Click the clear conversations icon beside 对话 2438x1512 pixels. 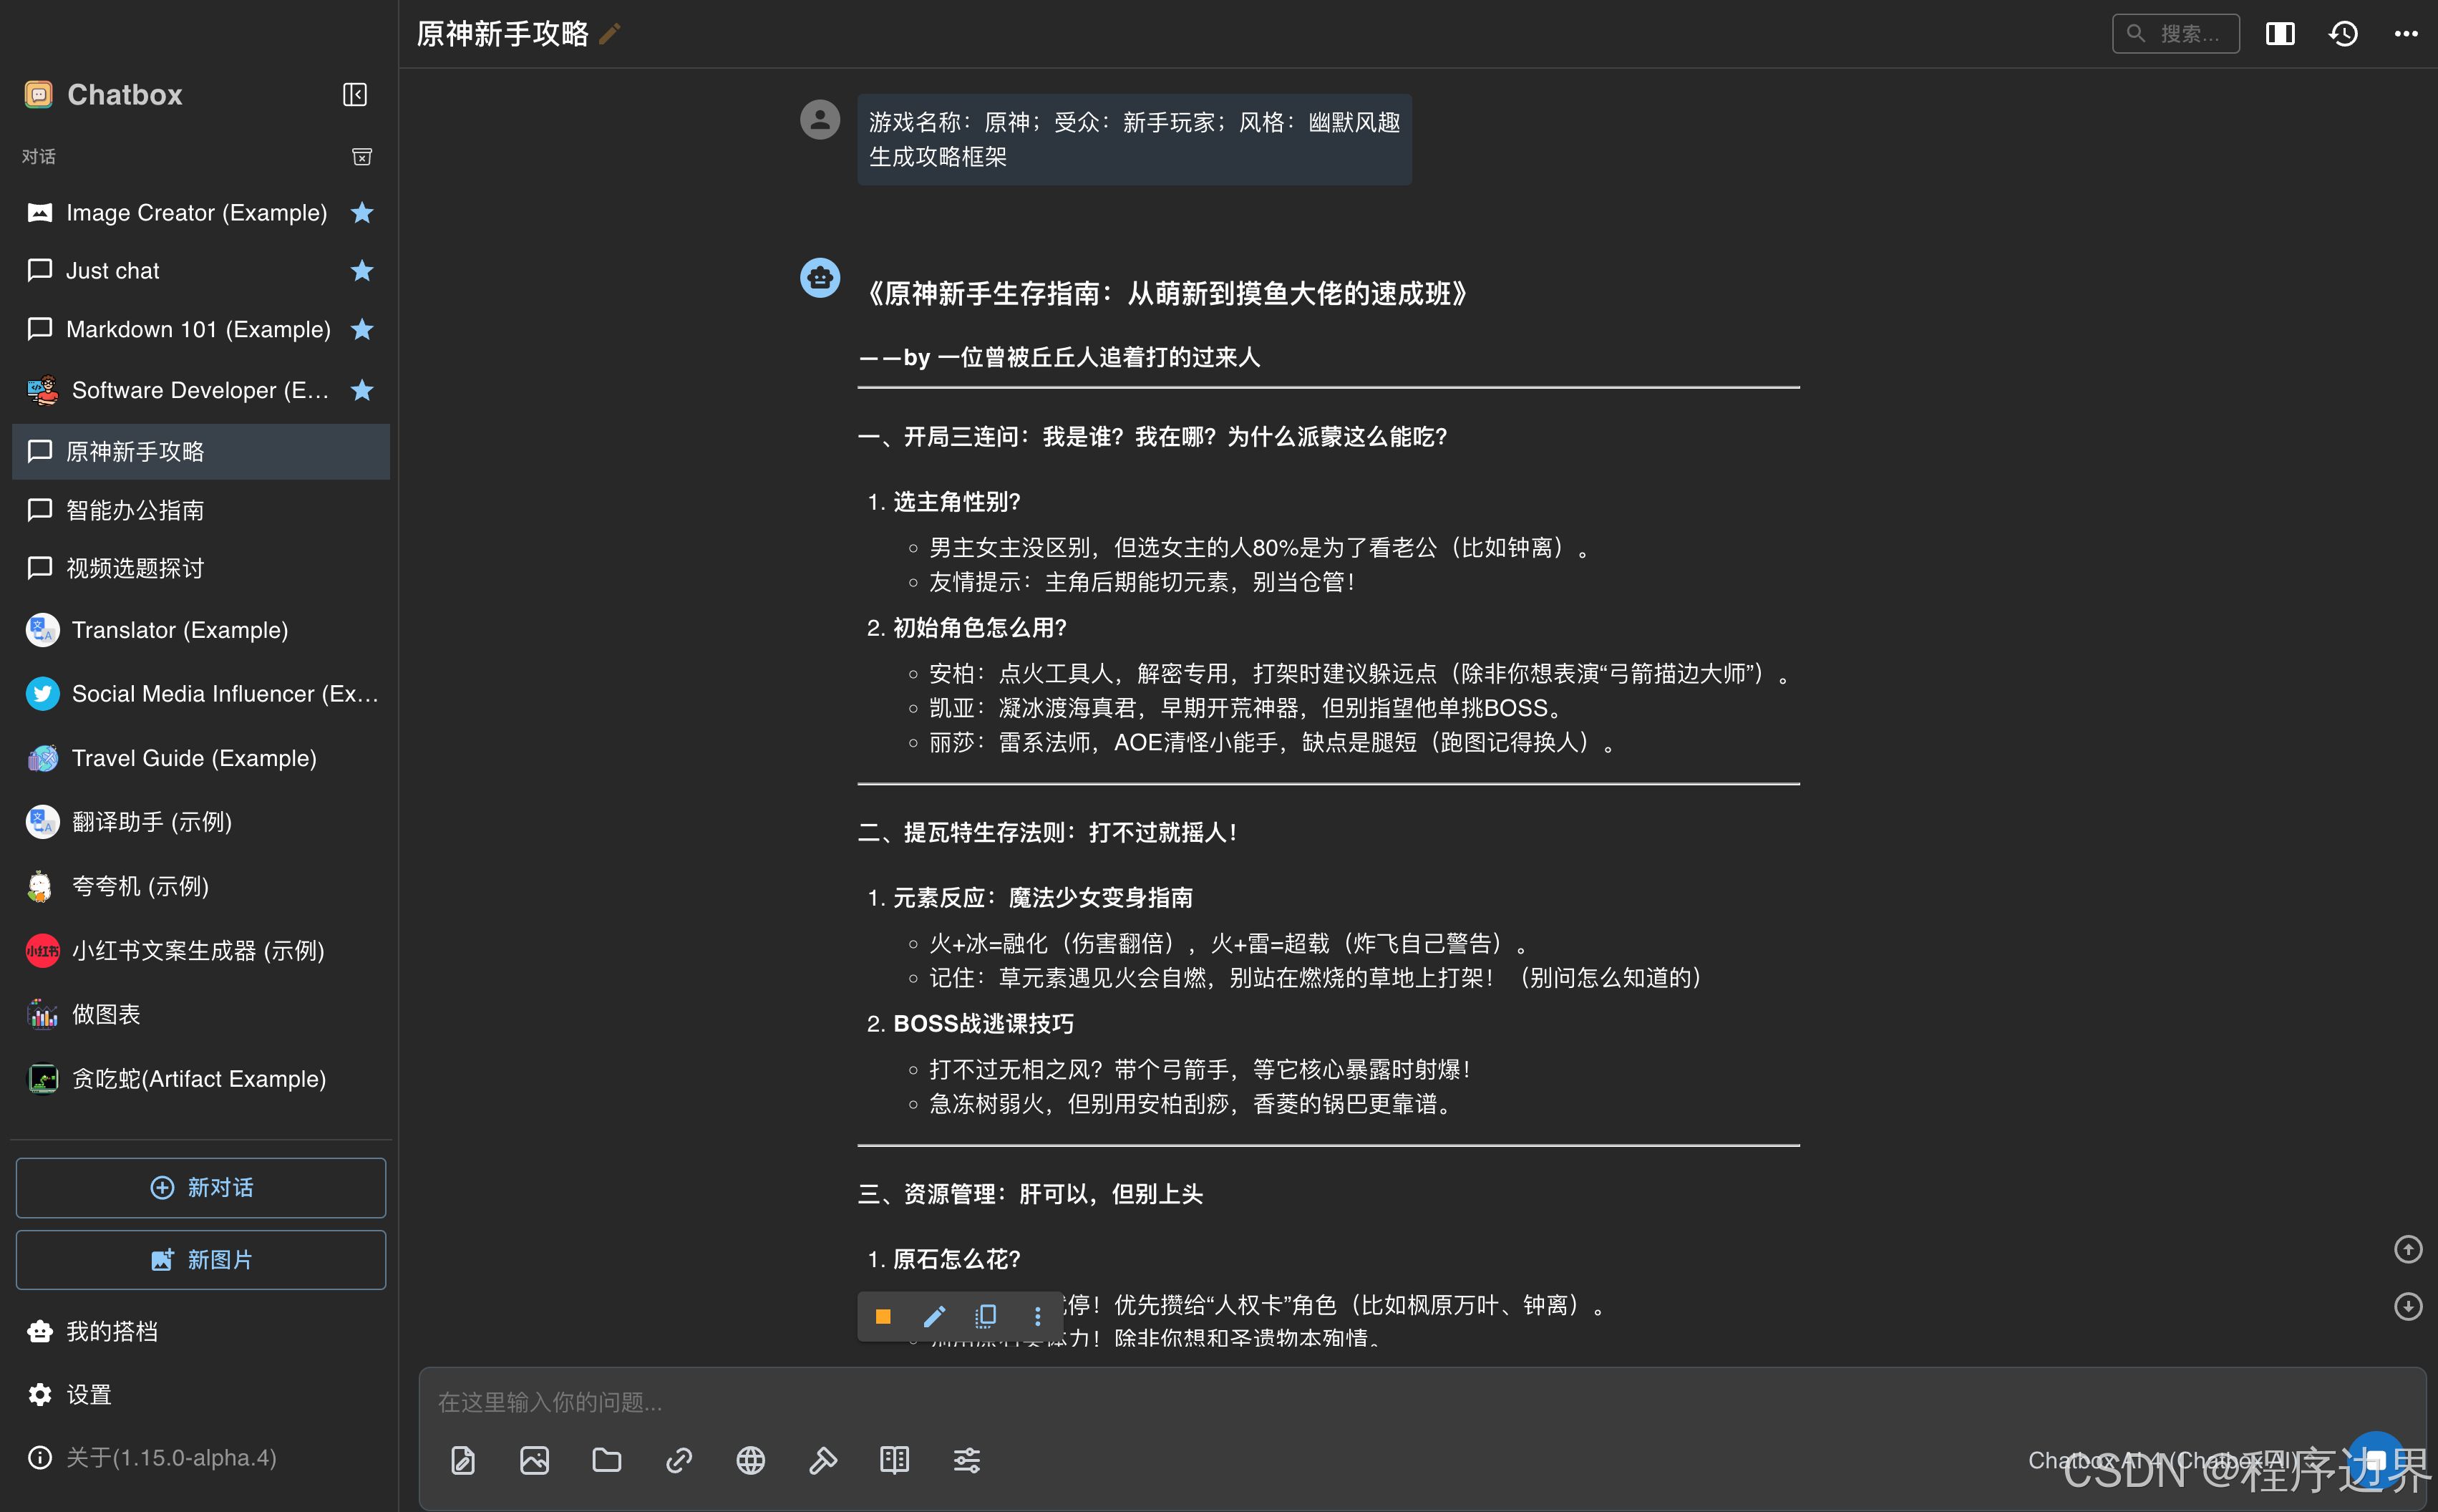(x=362, y=157)
